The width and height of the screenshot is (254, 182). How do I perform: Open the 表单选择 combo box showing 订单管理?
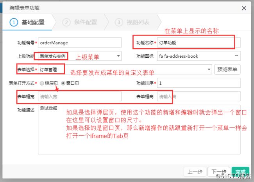[x=125, y=69]
